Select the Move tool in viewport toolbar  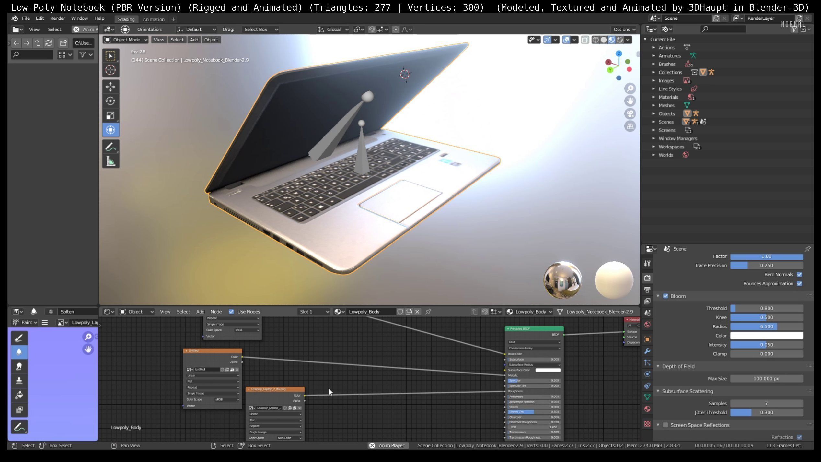click(x=110, y=87)
